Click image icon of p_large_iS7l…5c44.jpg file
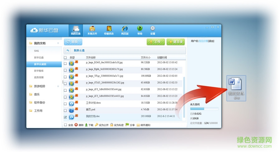Image resolution: width=279 pixels, height=152 pixels. point(72,90)
